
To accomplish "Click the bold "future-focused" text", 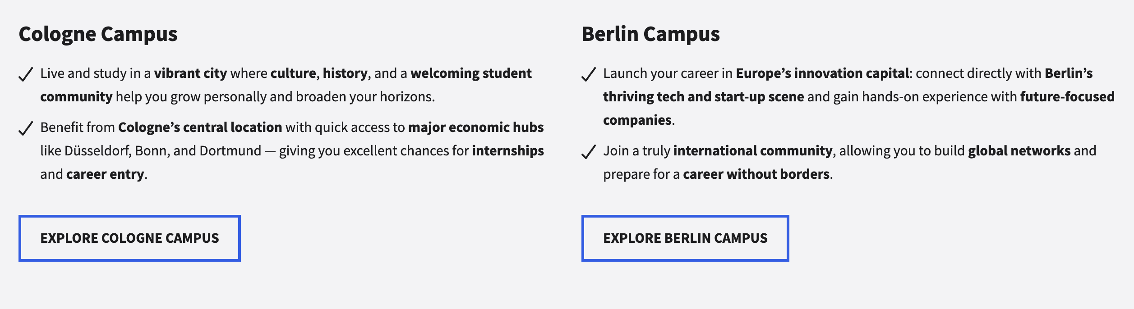I will [x=1067, y=97].
